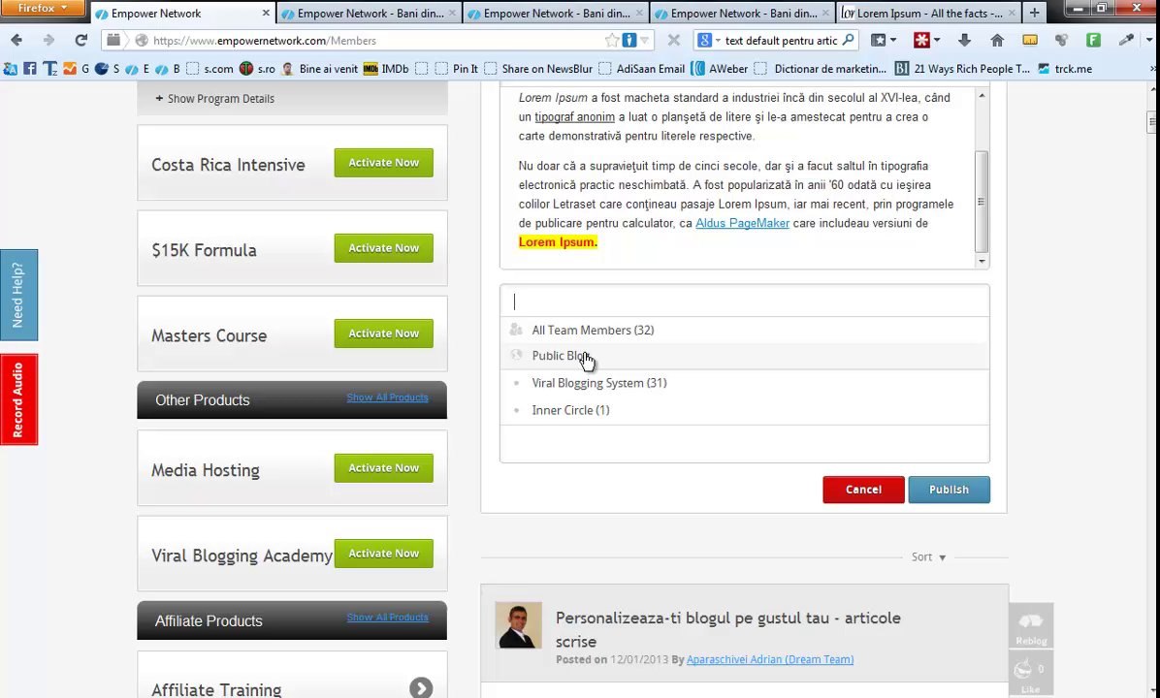Show All Products under Affiliate Products

pos(387,618)
